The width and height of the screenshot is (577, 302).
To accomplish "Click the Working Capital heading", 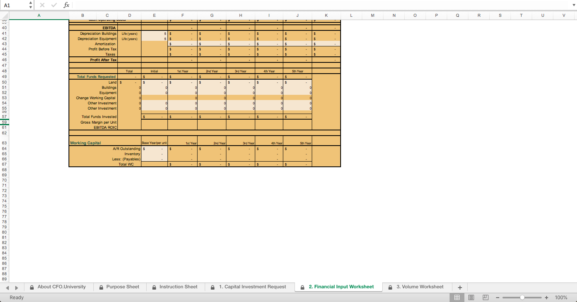I will coord(85,143).
